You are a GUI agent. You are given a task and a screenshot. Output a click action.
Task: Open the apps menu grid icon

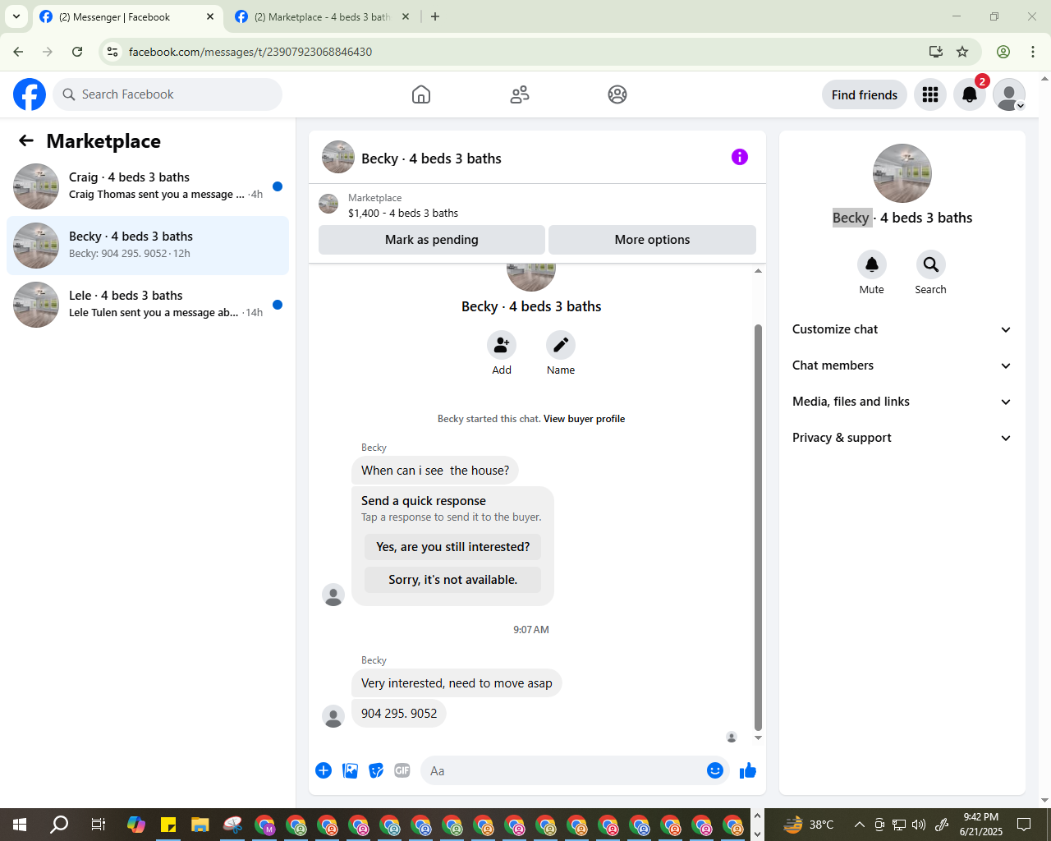click(930, 94)
